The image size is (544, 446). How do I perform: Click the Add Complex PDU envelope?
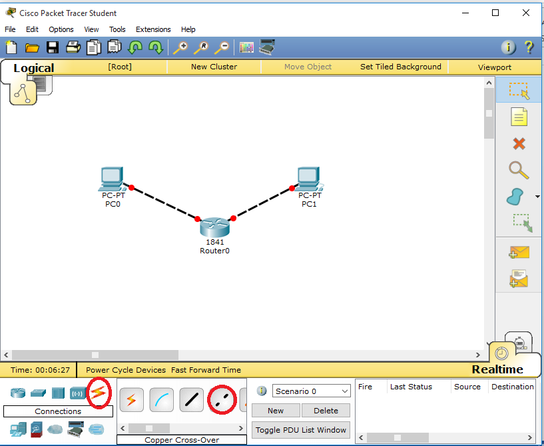pyautogui.click(x=519, y=279)
